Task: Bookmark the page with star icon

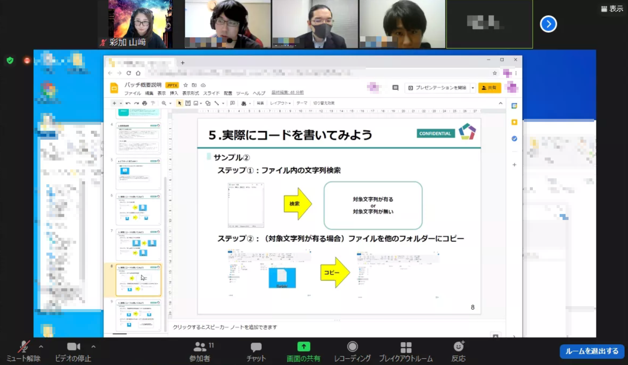Action: pyautogui.click(x=495, y=73)
